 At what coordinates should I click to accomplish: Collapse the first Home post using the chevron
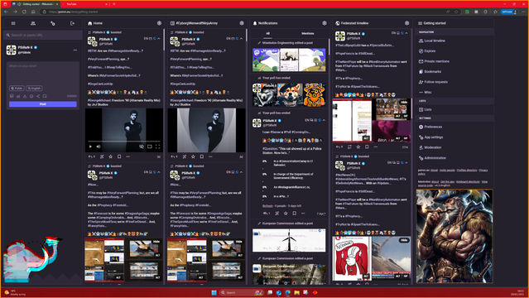(x=159, y=39)
